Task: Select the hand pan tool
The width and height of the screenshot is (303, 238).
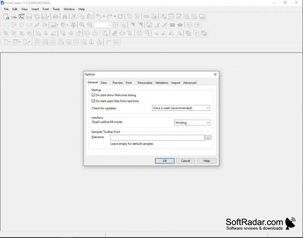Action: 21,25
